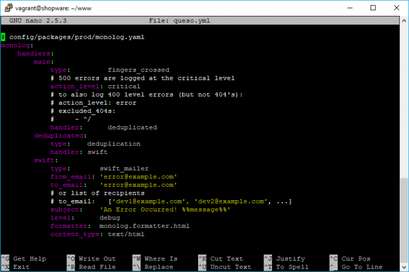Click the Write Out shortcut label
The width and height of the screenshot is (409, 272).
pyautogui.click(x=97, y=259)
